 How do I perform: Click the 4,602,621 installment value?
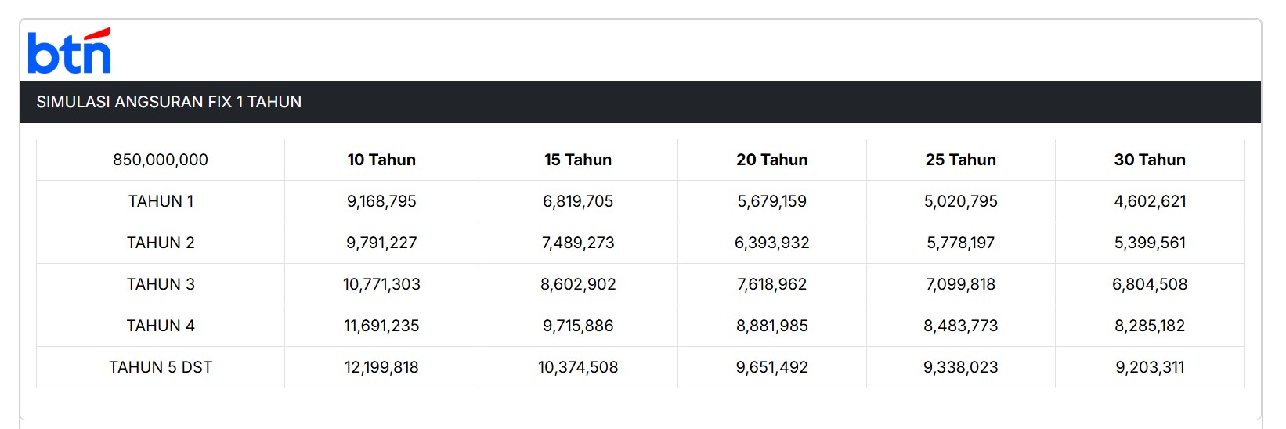1150,201
